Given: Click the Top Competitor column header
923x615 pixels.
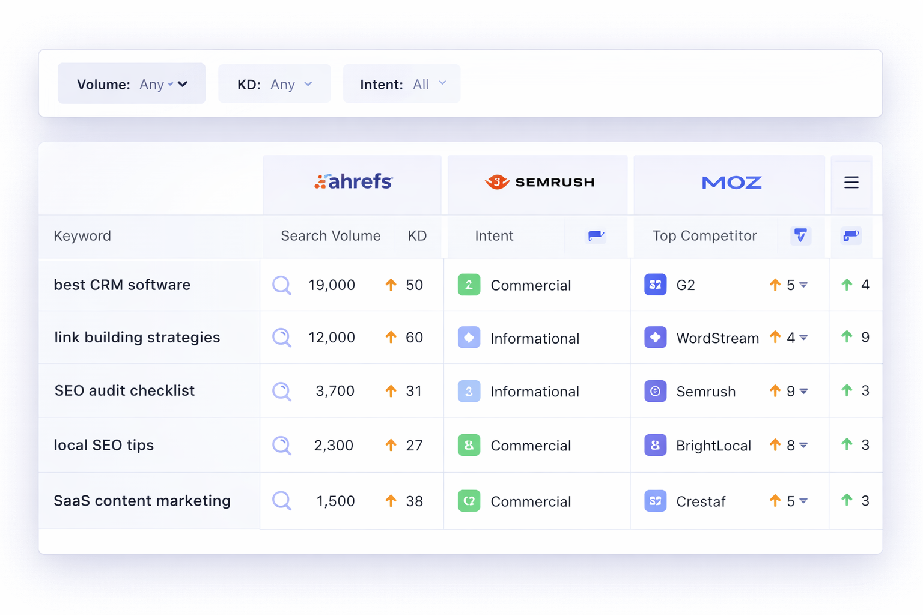Looking at the screenshot, I should tap(704, 236).
